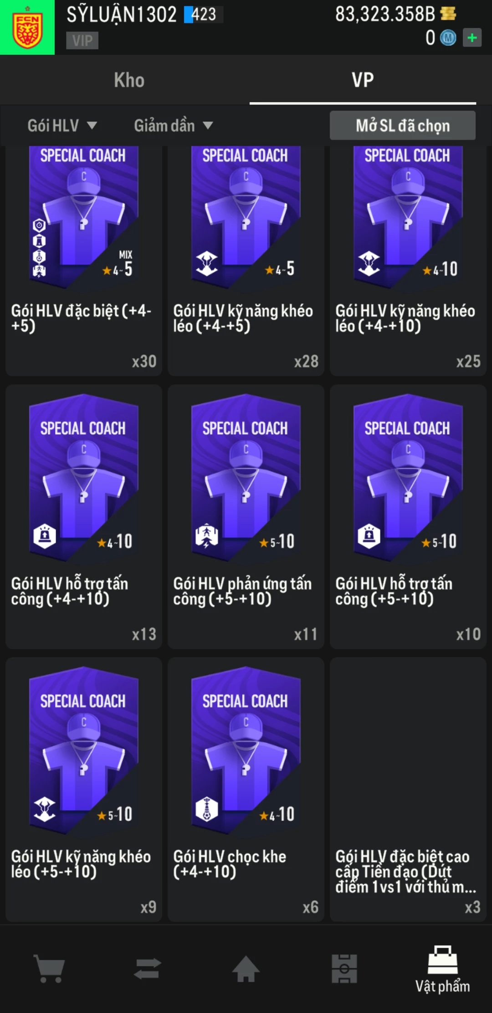Tap the green plus to add MP
Screen dimensions: 492x1013
click(x=472, y=38)
